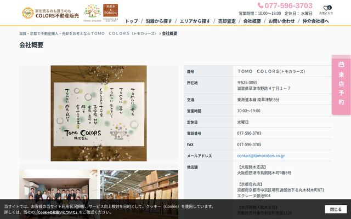Select the 電話番号 value 077-596-3703
This screenshot has height=219, width=351.
pos(249,133)
